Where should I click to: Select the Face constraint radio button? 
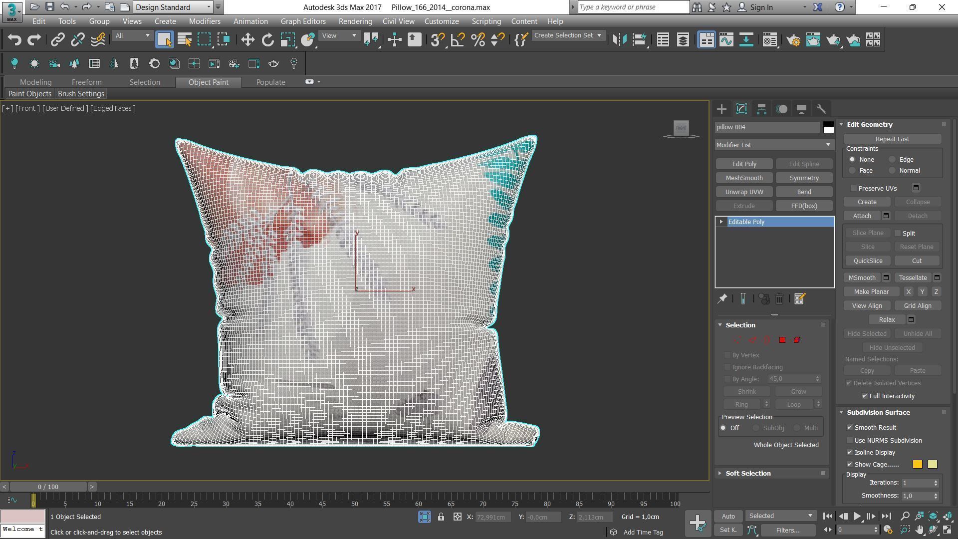pos(852,171)
